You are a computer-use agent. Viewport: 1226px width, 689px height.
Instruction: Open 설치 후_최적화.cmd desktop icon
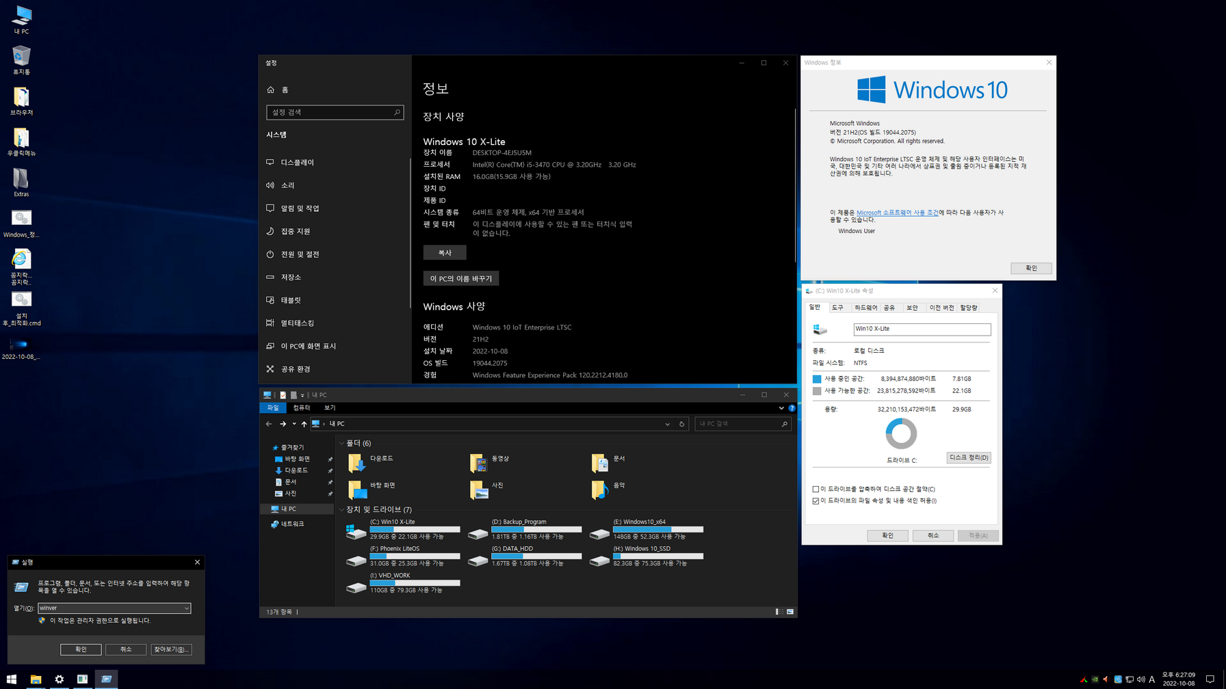(x=21, y=309)
